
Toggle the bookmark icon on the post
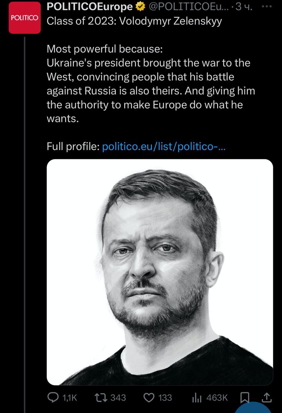point(245,398)
